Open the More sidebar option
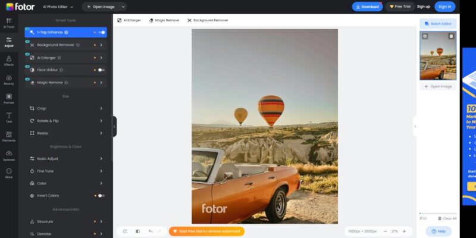Viewport: 476px width, 238px height. click(x=9, y=173)
